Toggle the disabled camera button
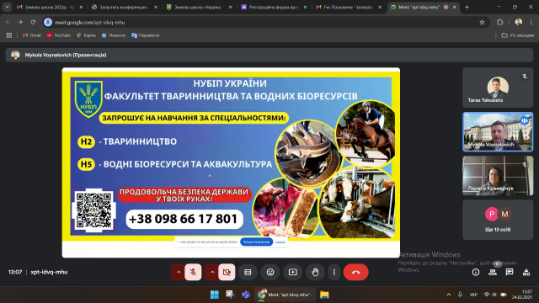This screenshot has height=303, width=539. coord(227,272)
